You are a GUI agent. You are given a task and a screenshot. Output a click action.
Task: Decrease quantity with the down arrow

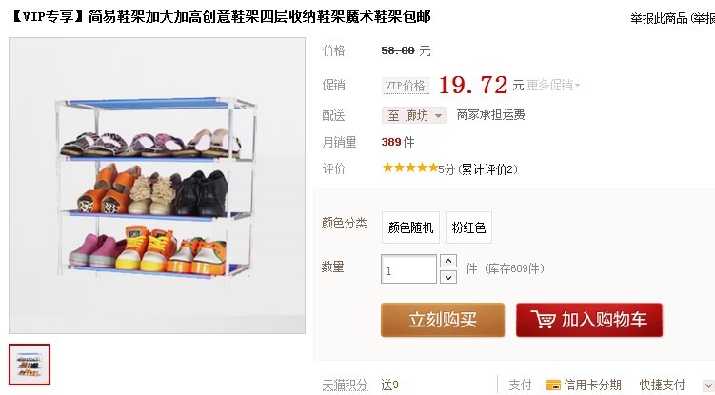tap(448, 277)
